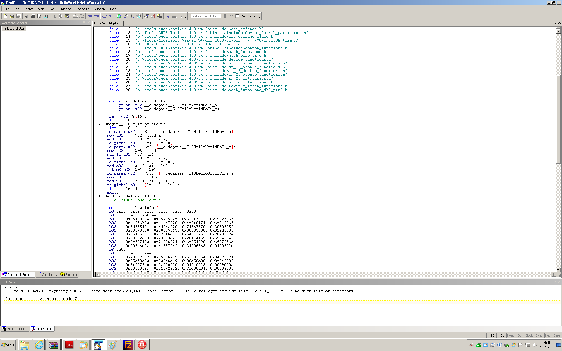Image resolution: width=562 pixels, height=351 pixels.
Task: Open the Macros menu
Action: 66,9
